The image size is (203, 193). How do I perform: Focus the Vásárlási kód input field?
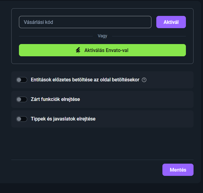pos(85,22)
